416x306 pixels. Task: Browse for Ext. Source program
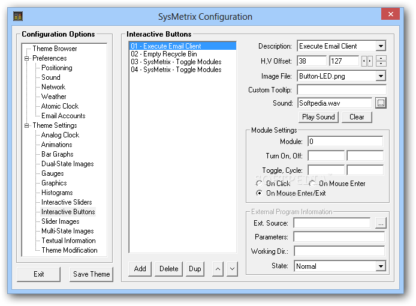coord(381,223)
